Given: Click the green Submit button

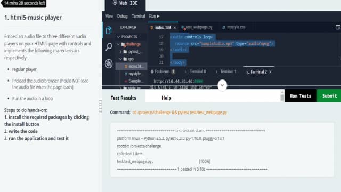Looking at the screenshot, I should 329,96.
